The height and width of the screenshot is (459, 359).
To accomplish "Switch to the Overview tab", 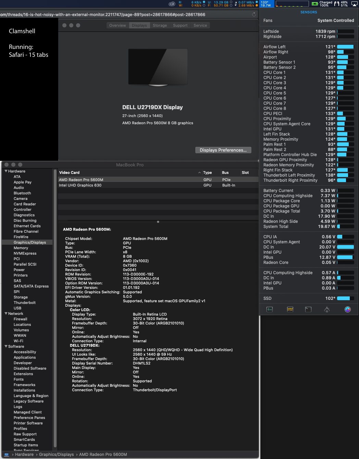I will (x=117, y=25).
